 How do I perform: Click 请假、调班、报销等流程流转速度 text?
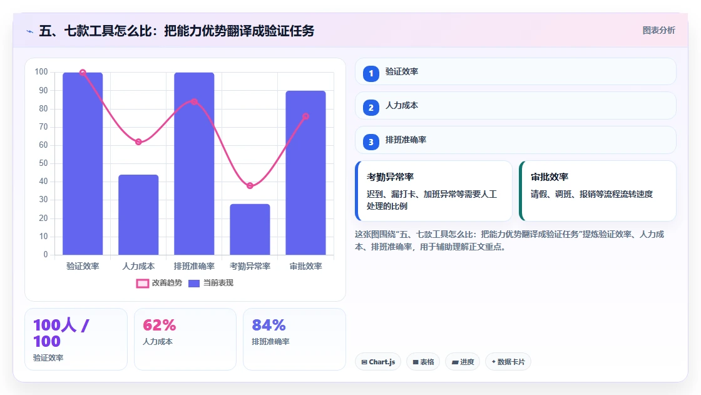591,194
